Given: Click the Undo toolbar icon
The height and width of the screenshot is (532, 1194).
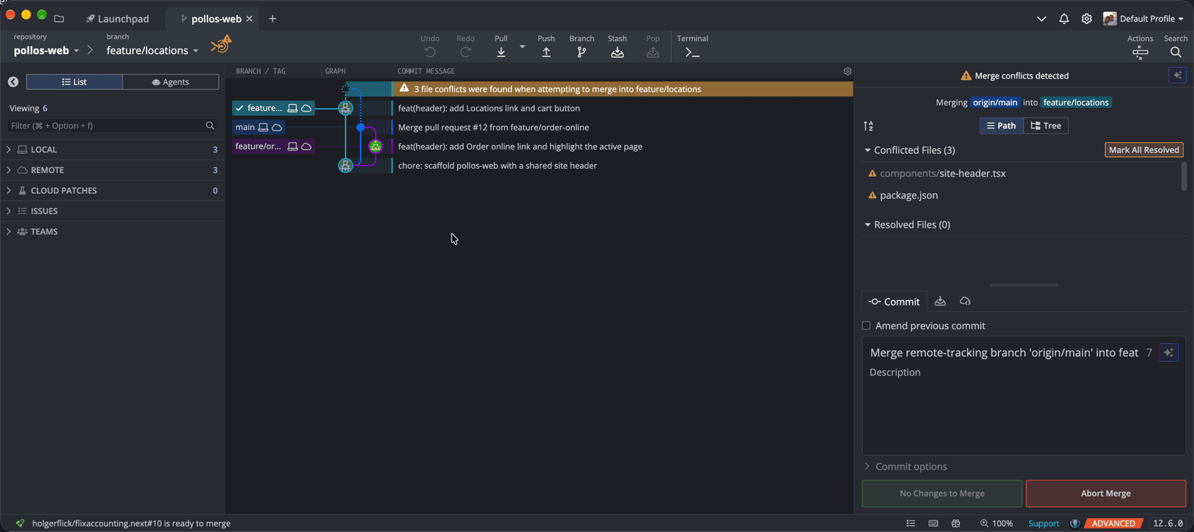Looking at the screenshot, I should tap(430, 52).
